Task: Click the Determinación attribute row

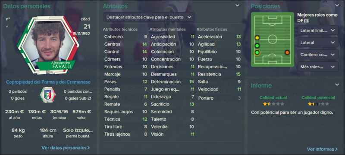Action: pos(172,82)
